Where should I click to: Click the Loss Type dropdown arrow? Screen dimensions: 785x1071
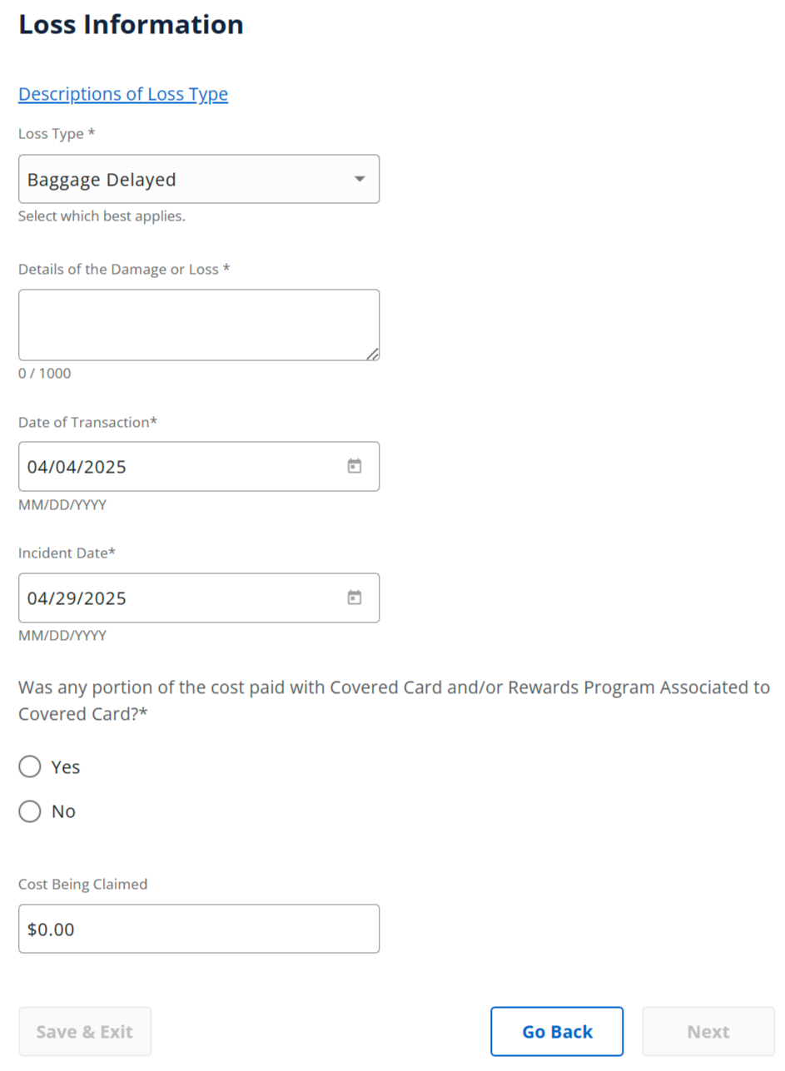click(360, 179)
